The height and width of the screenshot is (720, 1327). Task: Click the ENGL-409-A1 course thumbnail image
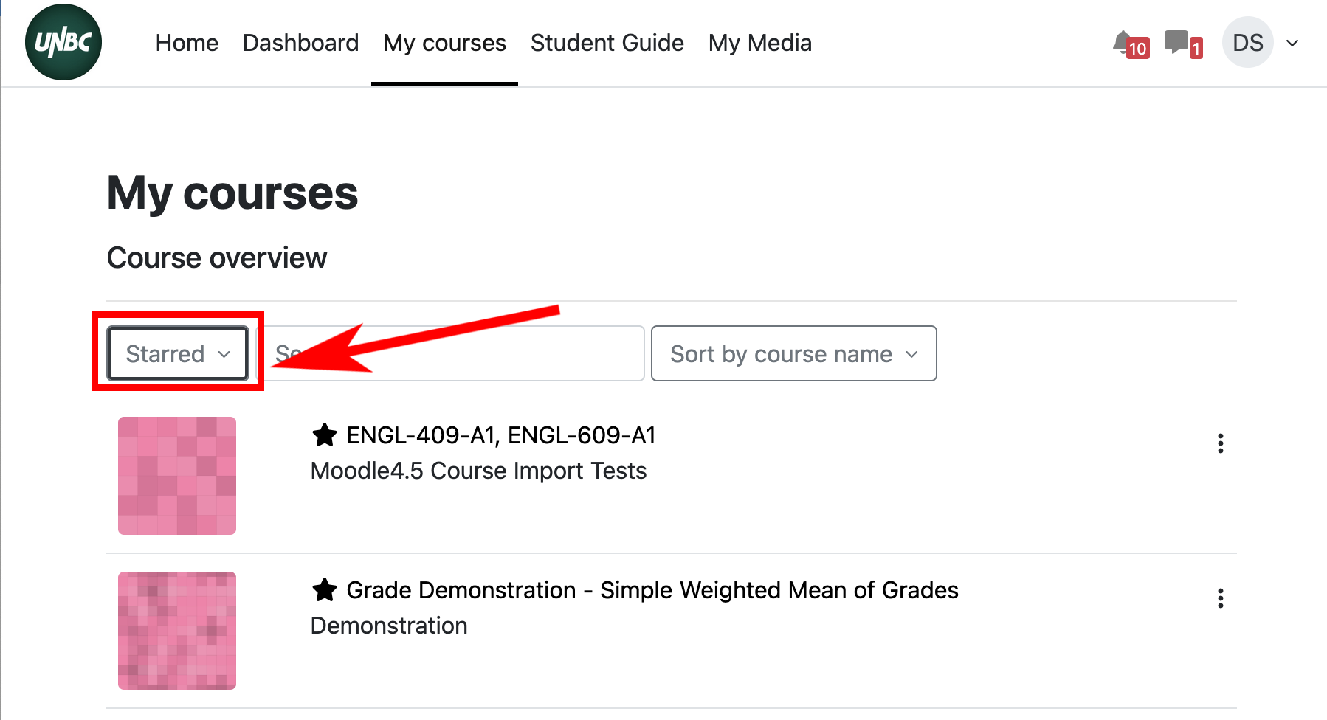click(177, 476)
